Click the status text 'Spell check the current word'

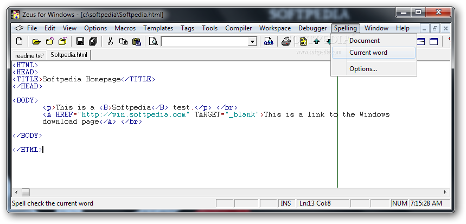click(x=52, y=203)
